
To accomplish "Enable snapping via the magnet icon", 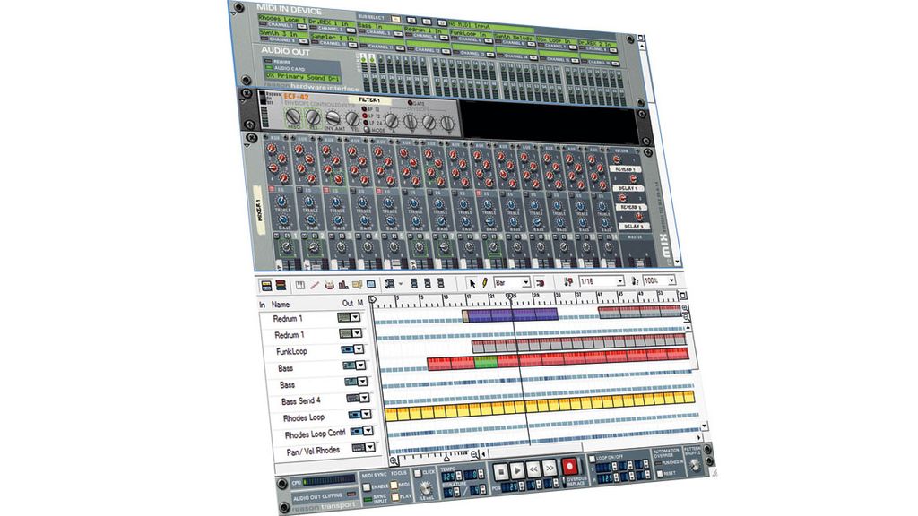I will point(541,283).
